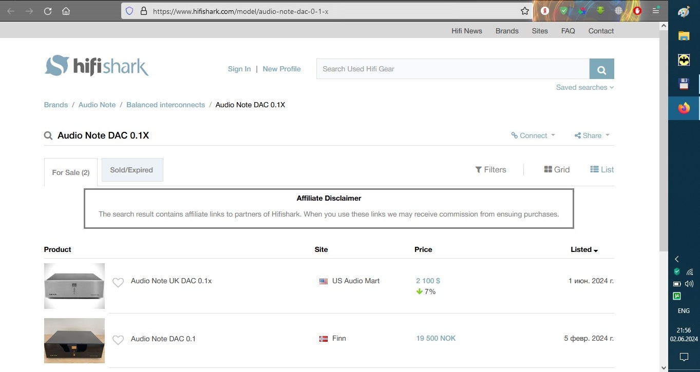Open the bat icon app in taskbar

tap(684, 60)
